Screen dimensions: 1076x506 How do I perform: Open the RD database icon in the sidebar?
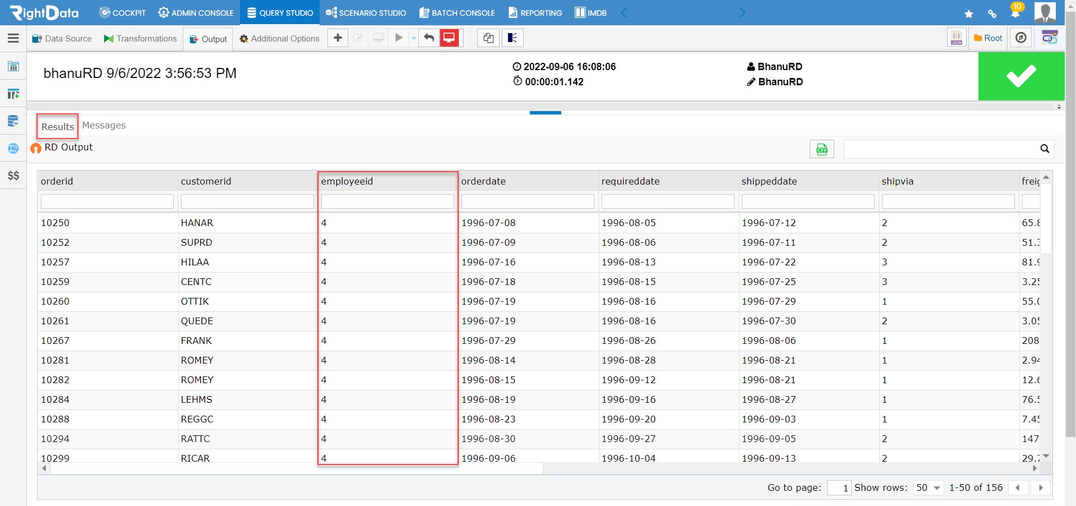click(13, 121)
